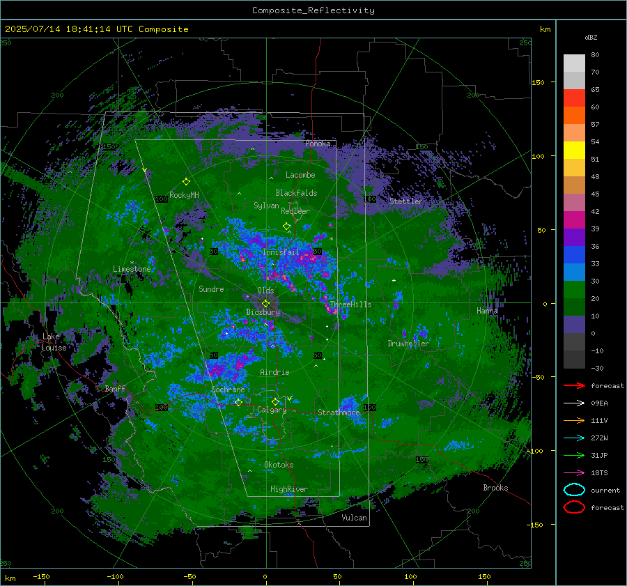The height and width of the screenshot is (586, 627).
Task: Click the purple-blue 0 to 10 dBZ swatch
Action: point(574,325)
